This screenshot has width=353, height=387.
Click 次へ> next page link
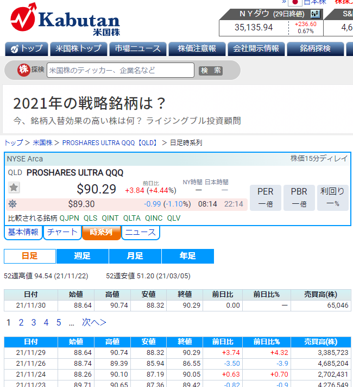click(x=94, y=322)
